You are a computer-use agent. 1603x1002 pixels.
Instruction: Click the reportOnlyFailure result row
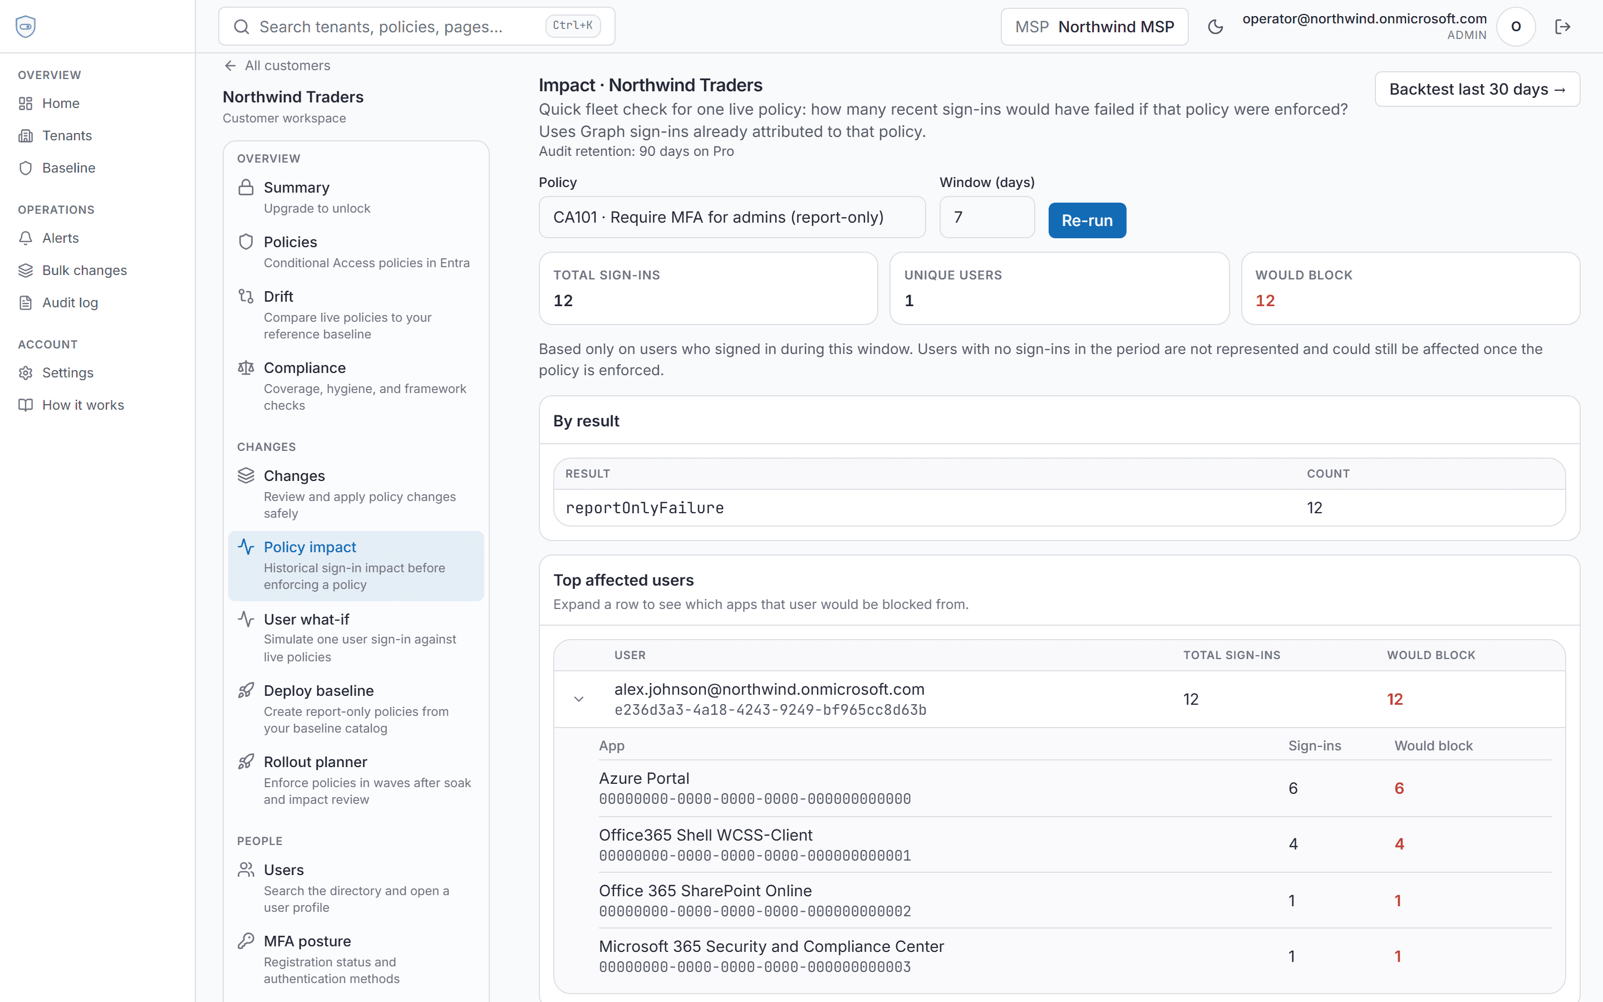pyautogui.click(x=1059, y=508)
